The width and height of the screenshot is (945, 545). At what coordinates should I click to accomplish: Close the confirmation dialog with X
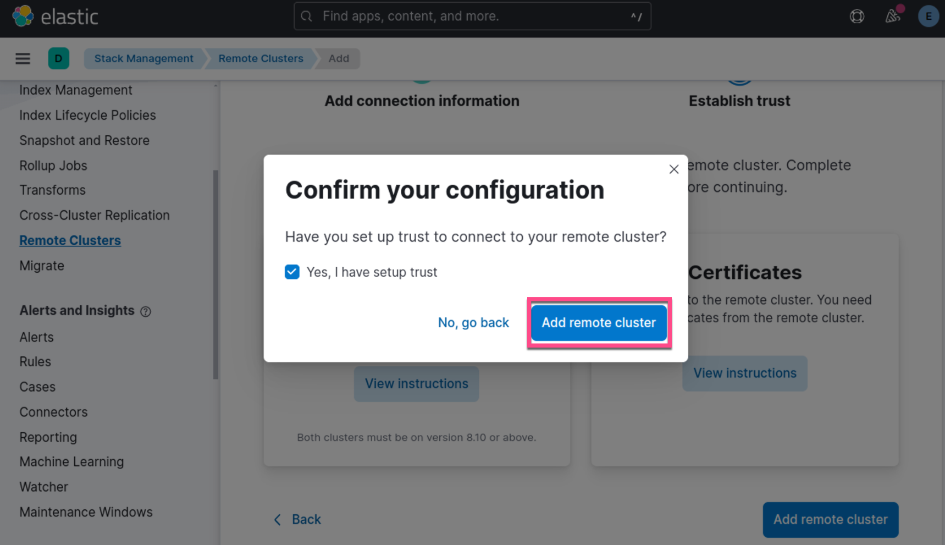click(x=674, y=169)
